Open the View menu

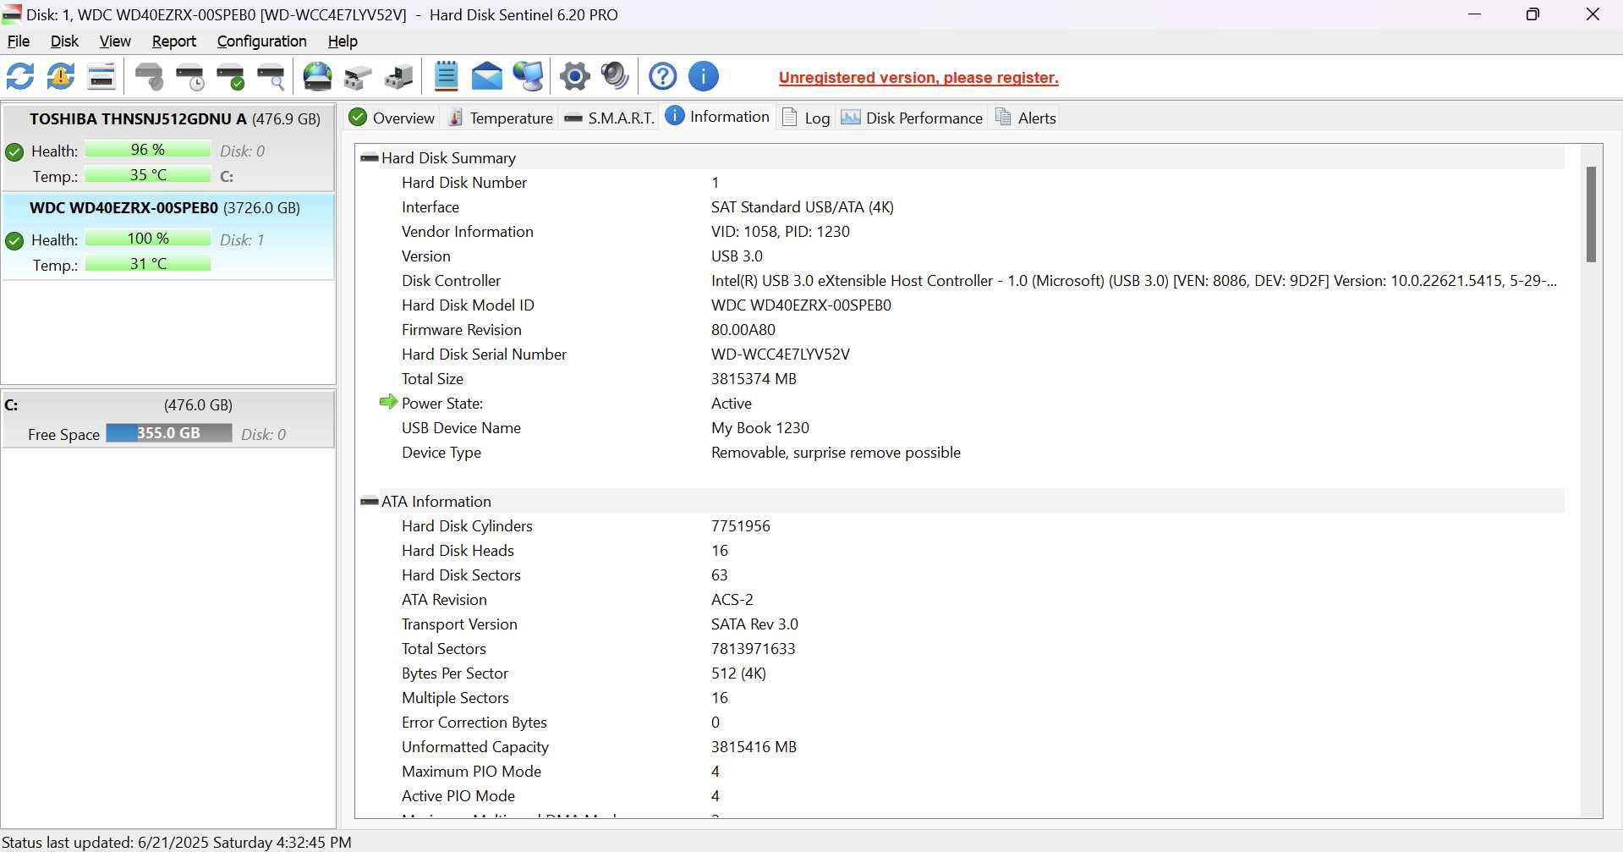coord(115,41)
